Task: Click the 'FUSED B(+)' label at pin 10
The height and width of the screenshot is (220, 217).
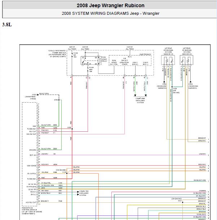Action: [32, 129]
